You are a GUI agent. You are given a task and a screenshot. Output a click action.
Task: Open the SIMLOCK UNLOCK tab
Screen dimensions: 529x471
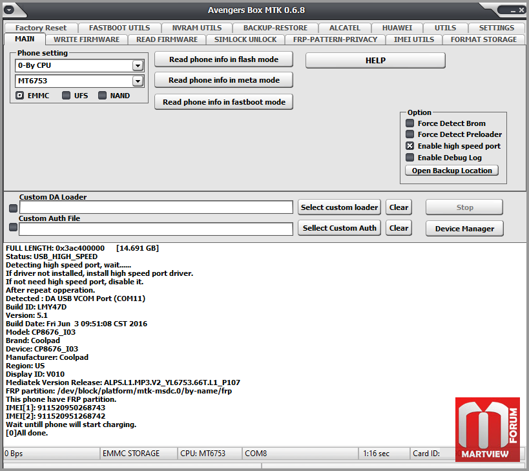coord(245,39)
